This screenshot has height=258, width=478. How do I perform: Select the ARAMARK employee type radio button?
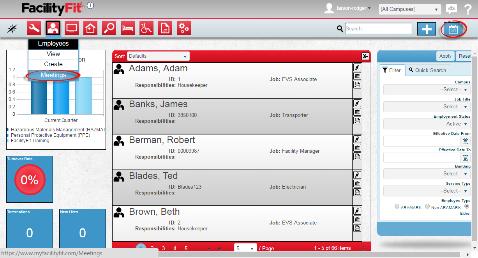(397, 207)
